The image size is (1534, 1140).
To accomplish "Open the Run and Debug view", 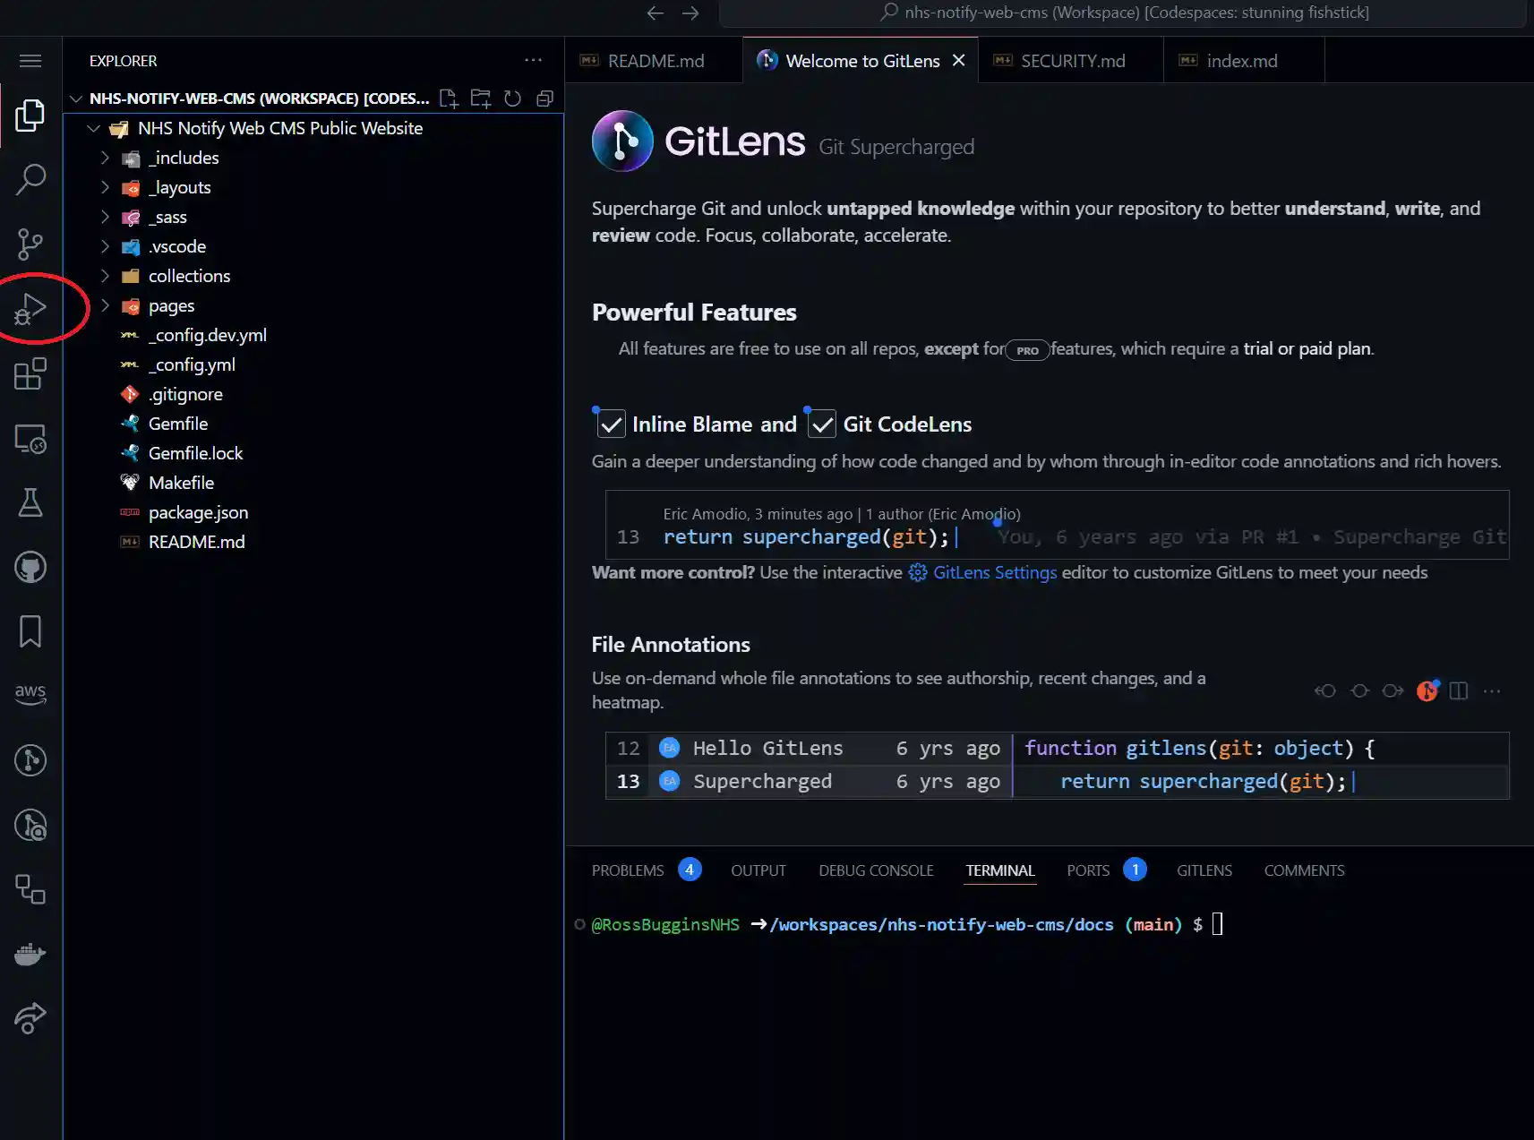I will 30,308.
